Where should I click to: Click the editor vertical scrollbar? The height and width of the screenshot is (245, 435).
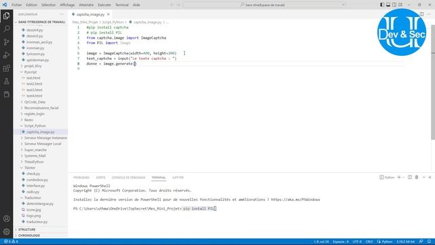click(x=433, y=82)
